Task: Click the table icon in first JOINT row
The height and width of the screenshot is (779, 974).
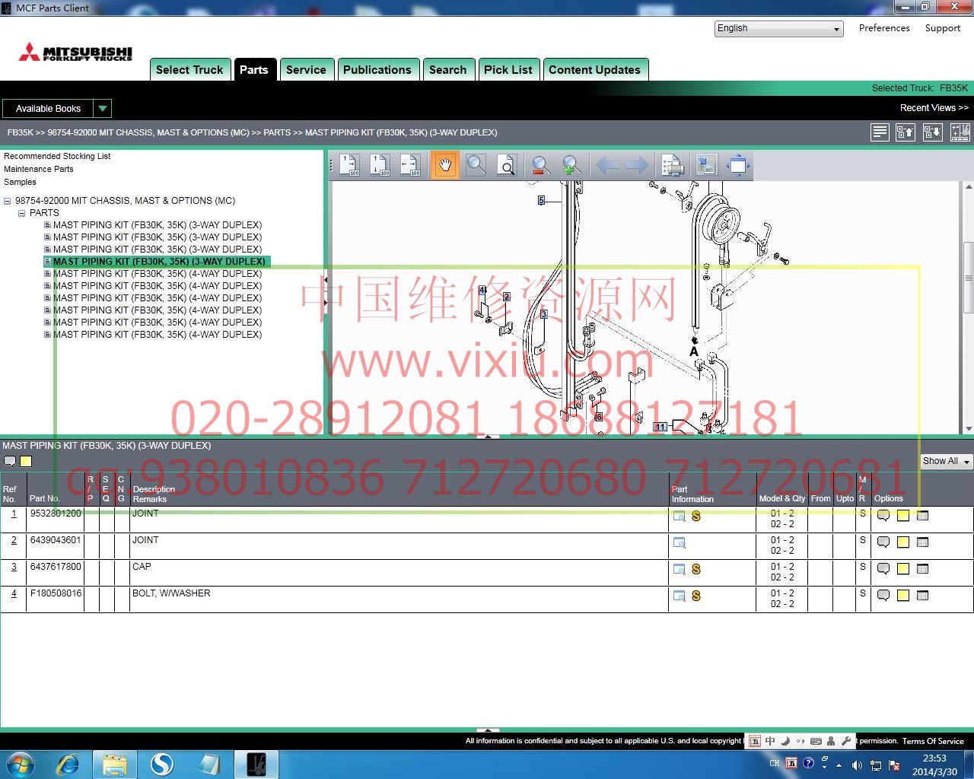Action: (x=922, y=516)
